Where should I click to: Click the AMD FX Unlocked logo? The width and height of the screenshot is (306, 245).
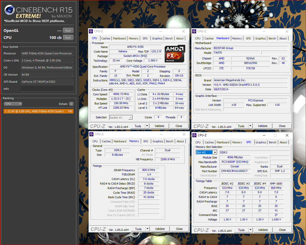pos(175,54)
